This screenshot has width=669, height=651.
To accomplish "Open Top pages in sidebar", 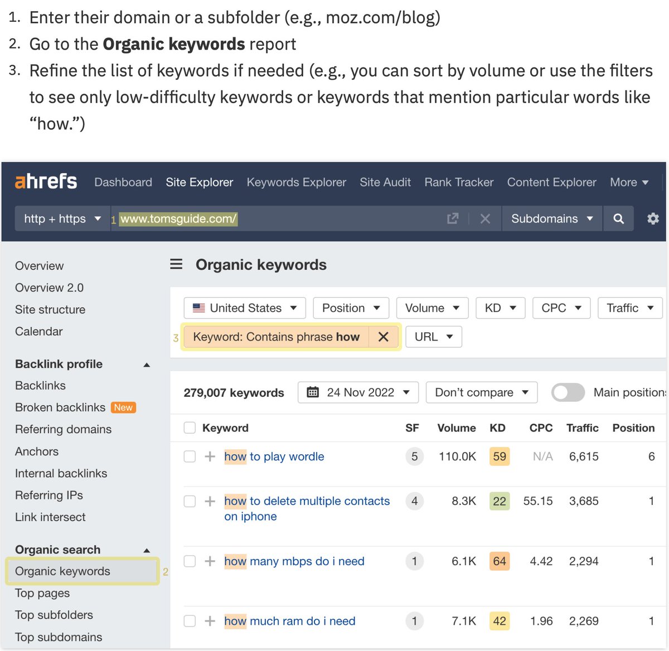I will pos(42,593).
